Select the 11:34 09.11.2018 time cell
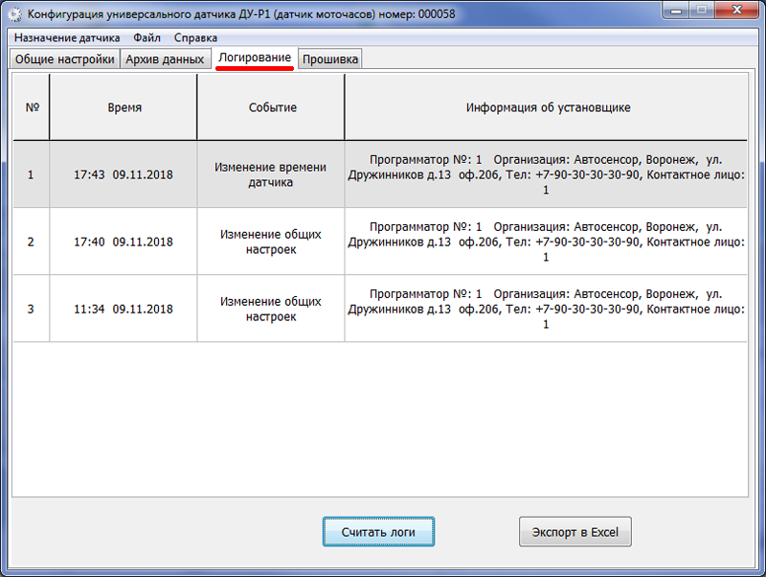Screen dimensions: 766x577 tap(124, 309)
